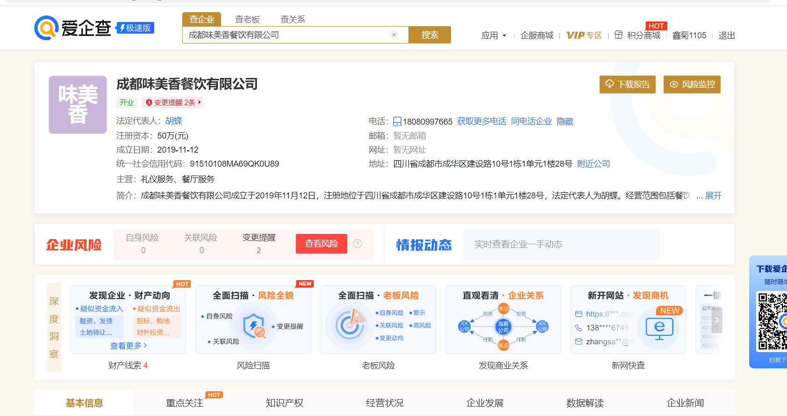
Task: Click the VIP专区 link
Action: [584, 35]
